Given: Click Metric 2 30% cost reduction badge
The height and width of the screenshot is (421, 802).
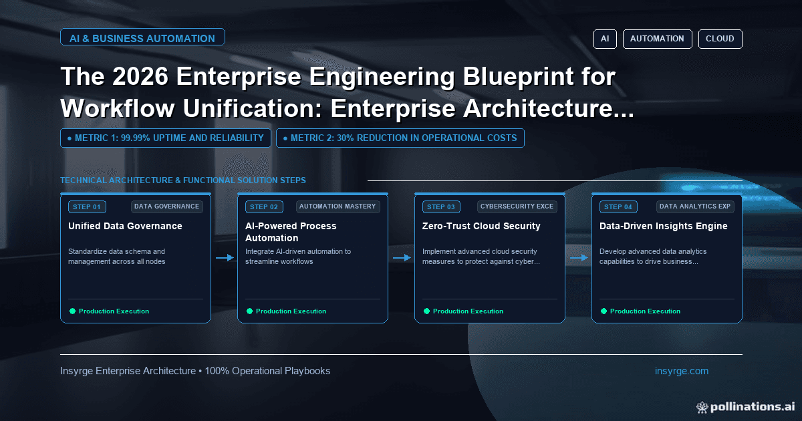Looking at the screenshot, I should pyautogui.click(x=400, y=138).
